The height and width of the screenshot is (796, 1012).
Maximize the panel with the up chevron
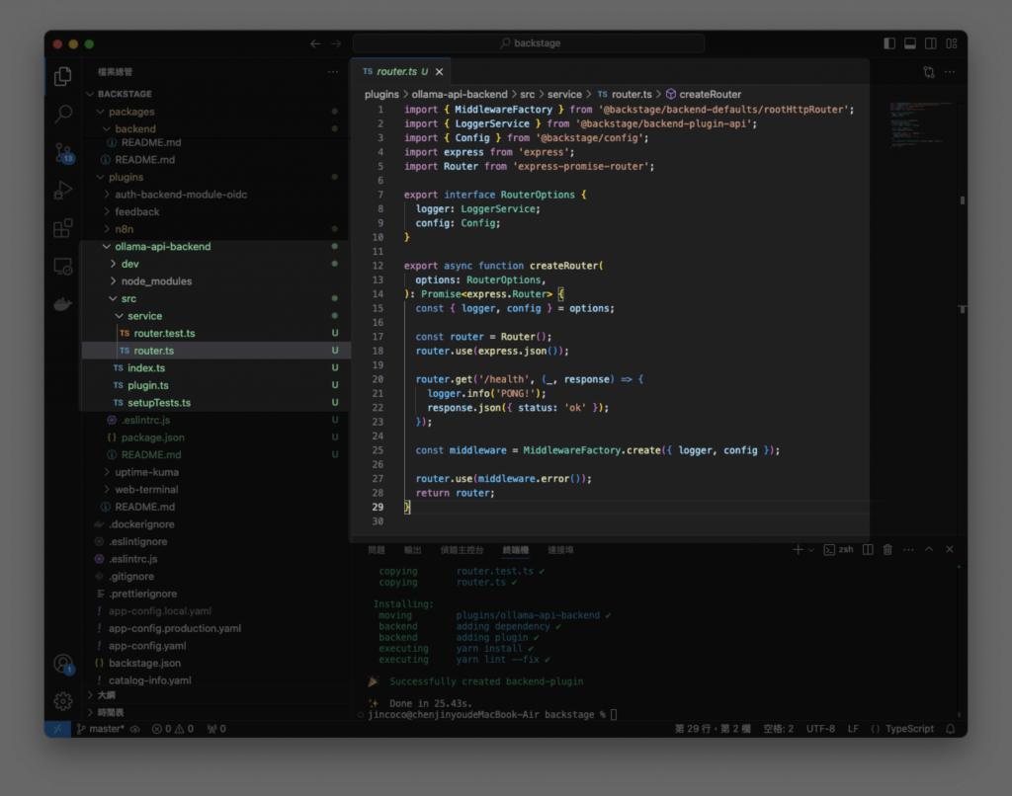pos(929,549)
